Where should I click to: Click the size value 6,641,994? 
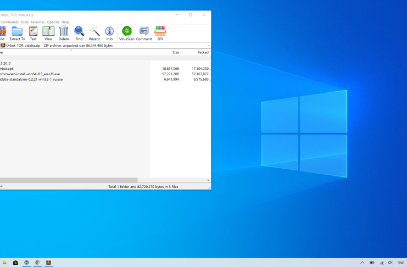pyautogui.click(x=171, y=79)
